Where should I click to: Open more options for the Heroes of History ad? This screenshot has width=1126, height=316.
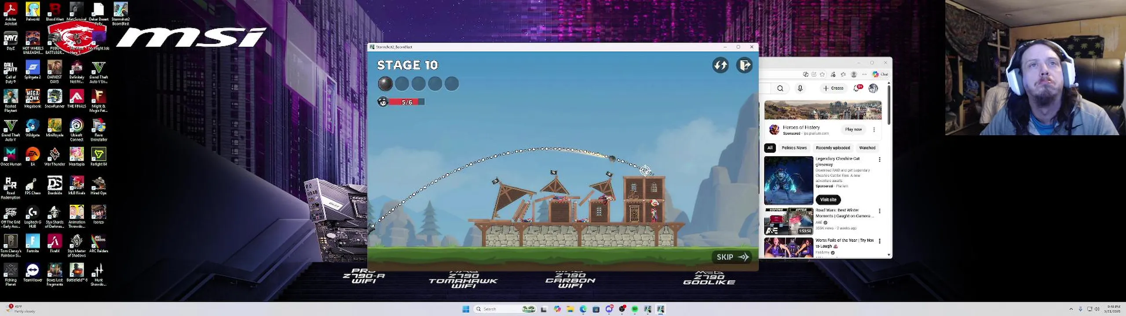click(874, 129)
